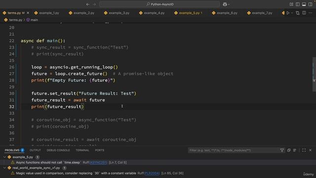Maximize the bottom panel size
The image size is (316, 178).
click(x=304, y=150)
